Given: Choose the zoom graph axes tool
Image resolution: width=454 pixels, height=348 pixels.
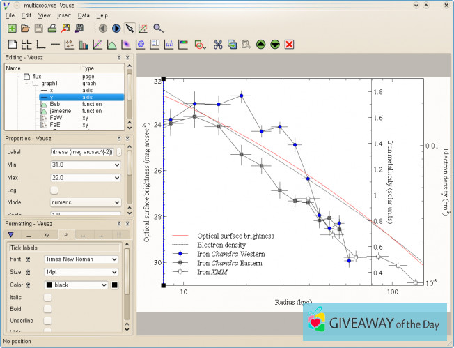Looking at the screenshot, I should (x=143, y=29).
